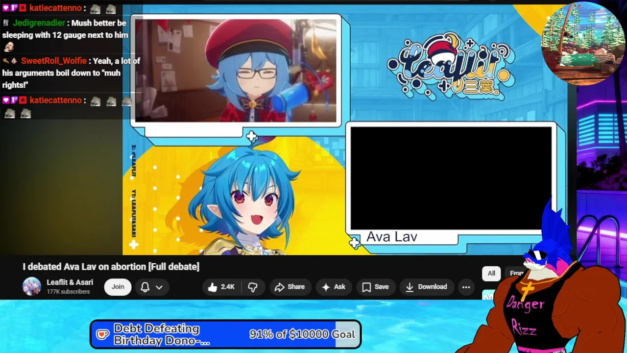The width and height of the screenshot is (627, 353).
Task: Click the video title text
Action: pyautogui.click(x=111, y=267)
